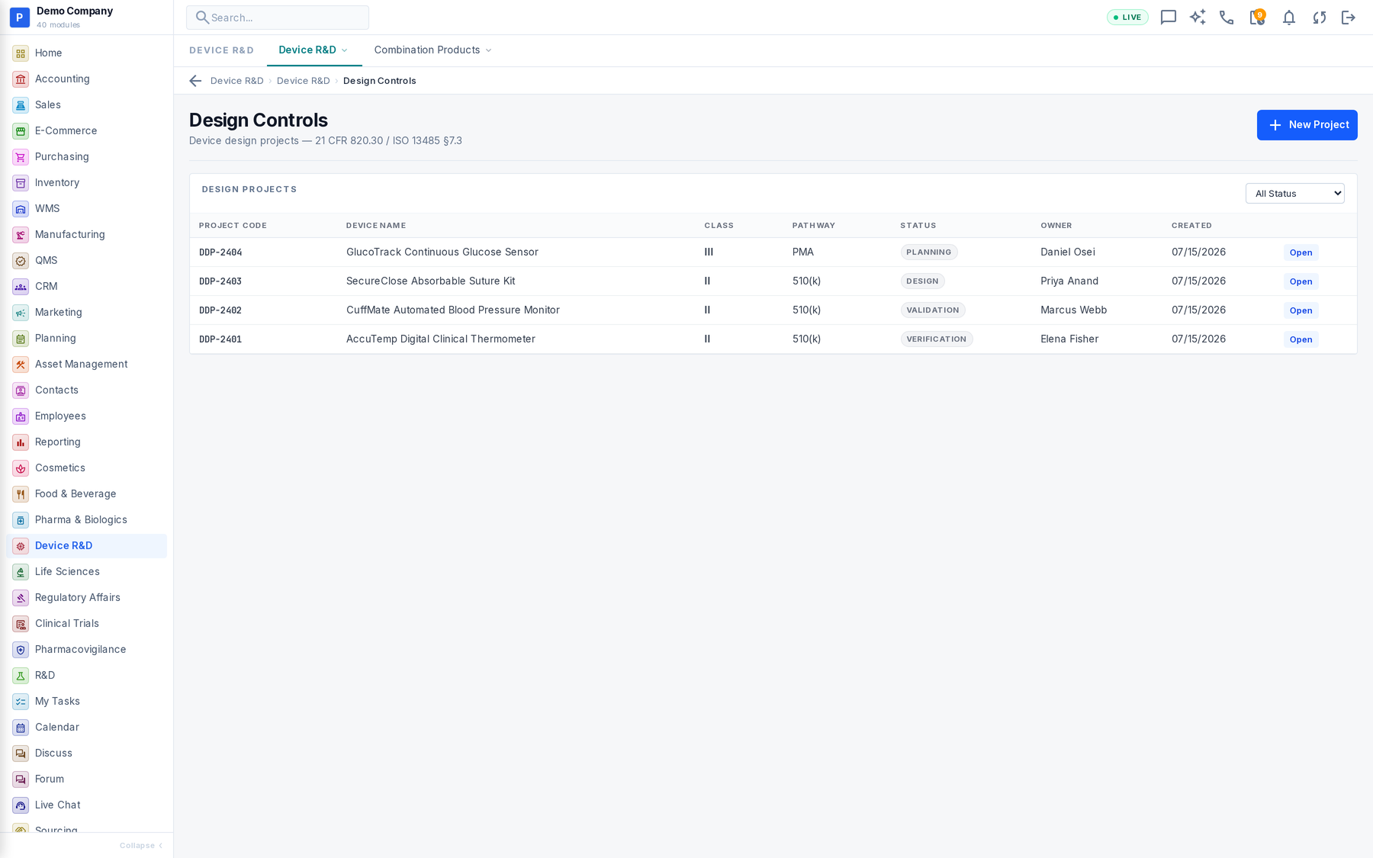Open Clinical Trials in the sidebar
Viewport: 1373px width, 858px height.
pyautogui.click(x=86, y=624)
